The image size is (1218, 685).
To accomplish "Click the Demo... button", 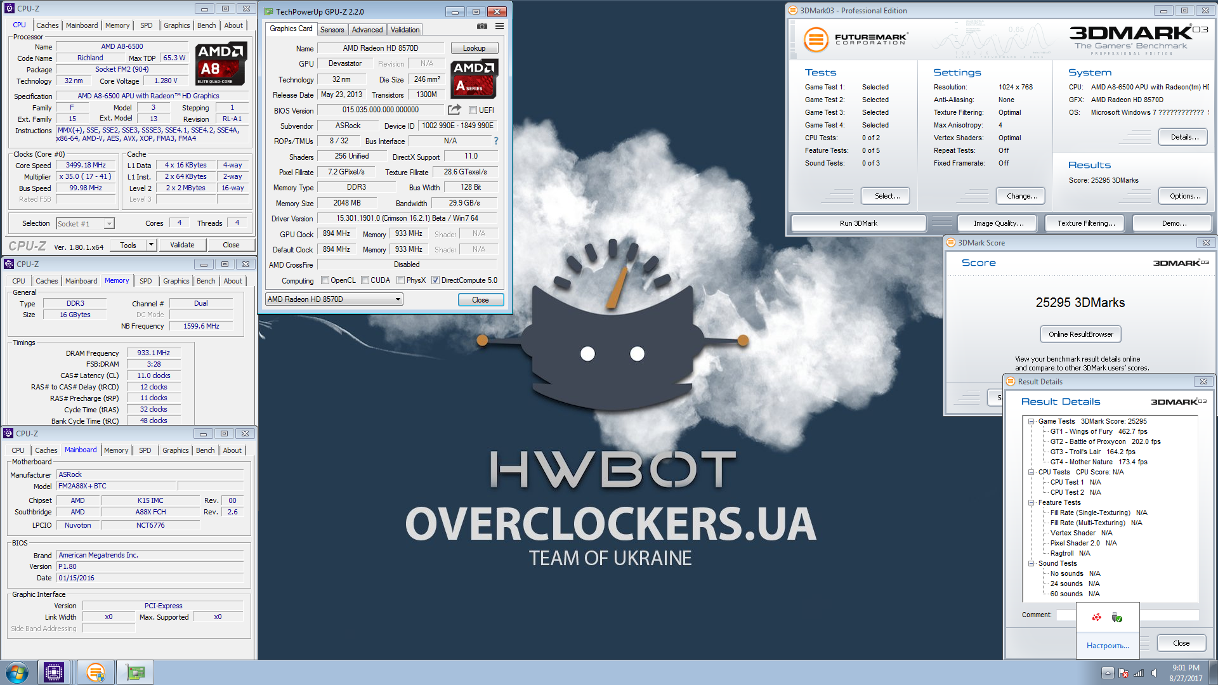I will tap(1174, 223).
